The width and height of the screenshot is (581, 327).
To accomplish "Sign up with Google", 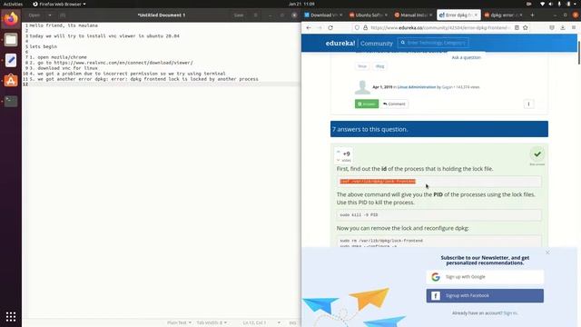I will tap(485, 277).
